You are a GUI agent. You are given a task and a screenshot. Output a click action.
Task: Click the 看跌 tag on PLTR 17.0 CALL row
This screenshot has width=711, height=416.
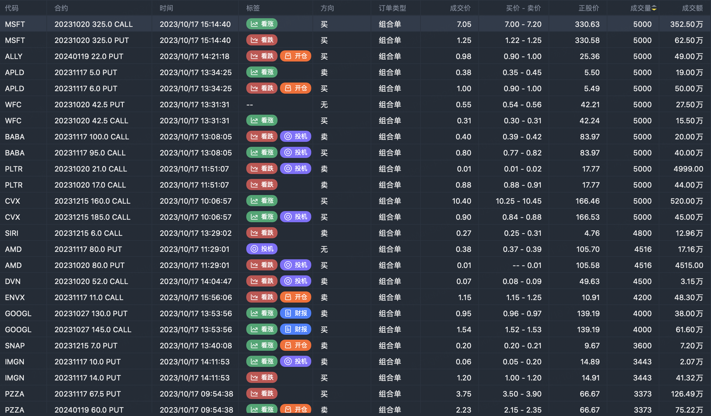[262, 185]
